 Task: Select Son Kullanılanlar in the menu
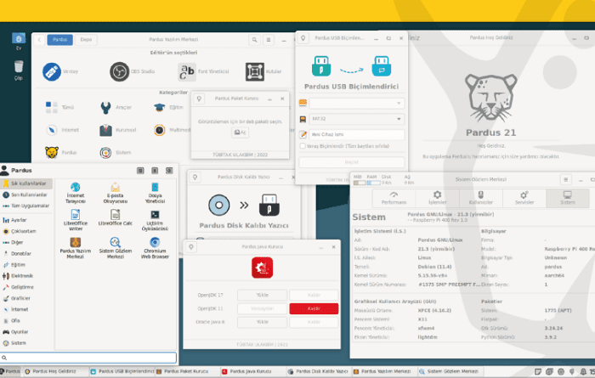click(x=26, y=195)
